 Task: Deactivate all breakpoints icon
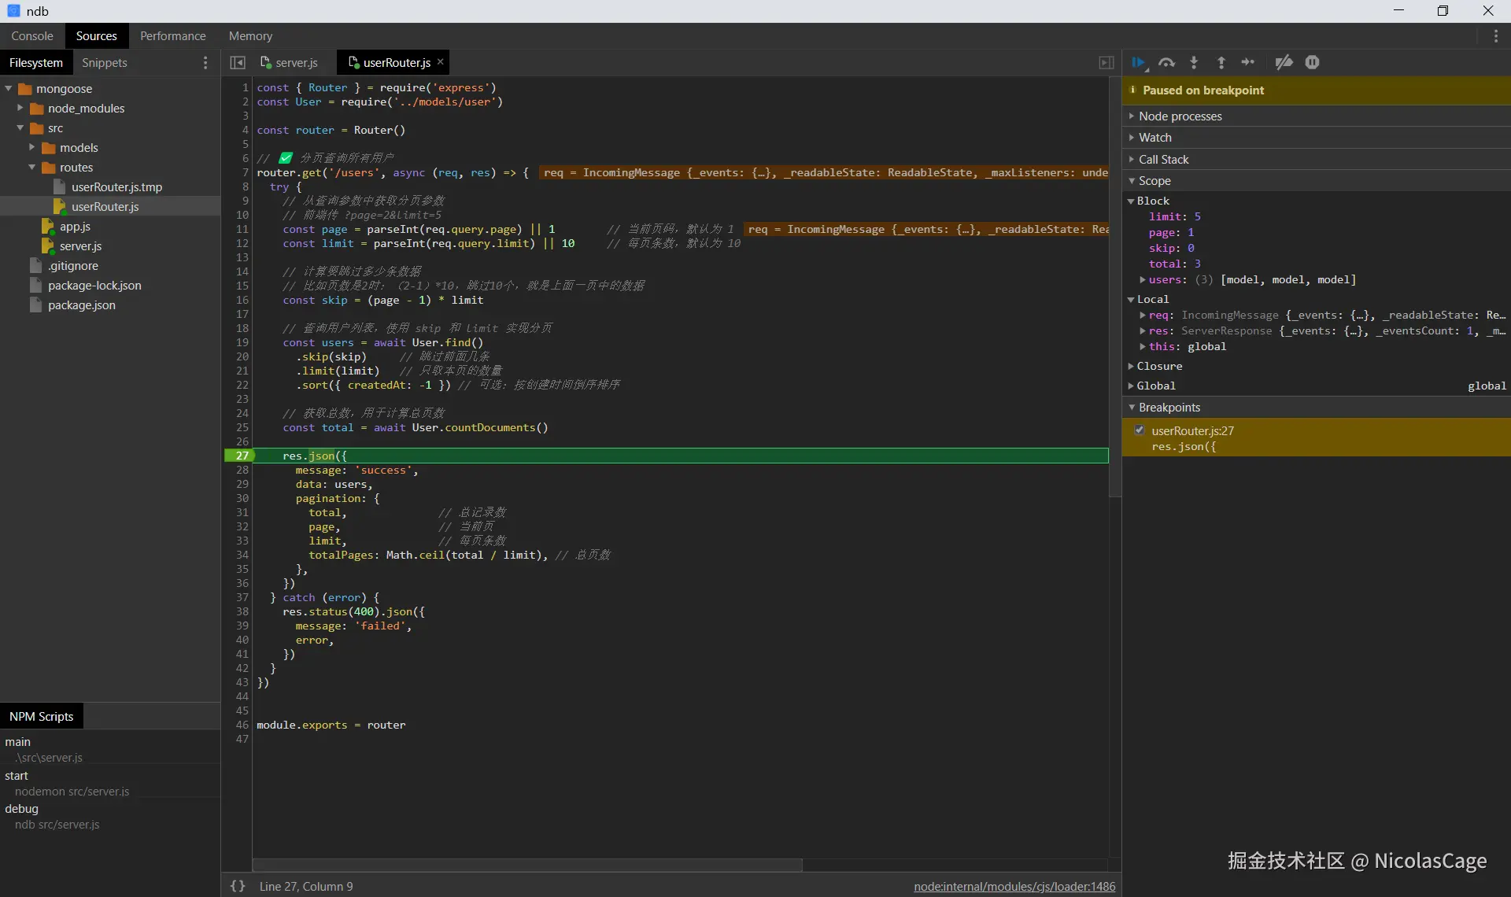[x=1284, y=63]
